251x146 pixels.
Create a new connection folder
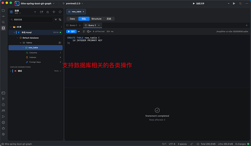pyautogui.click(x=41, y=12)
